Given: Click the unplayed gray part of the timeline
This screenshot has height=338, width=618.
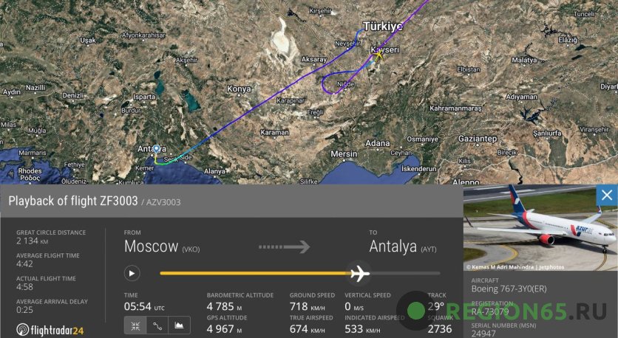Looking at the screenshot, I should (x=404, y=273).
